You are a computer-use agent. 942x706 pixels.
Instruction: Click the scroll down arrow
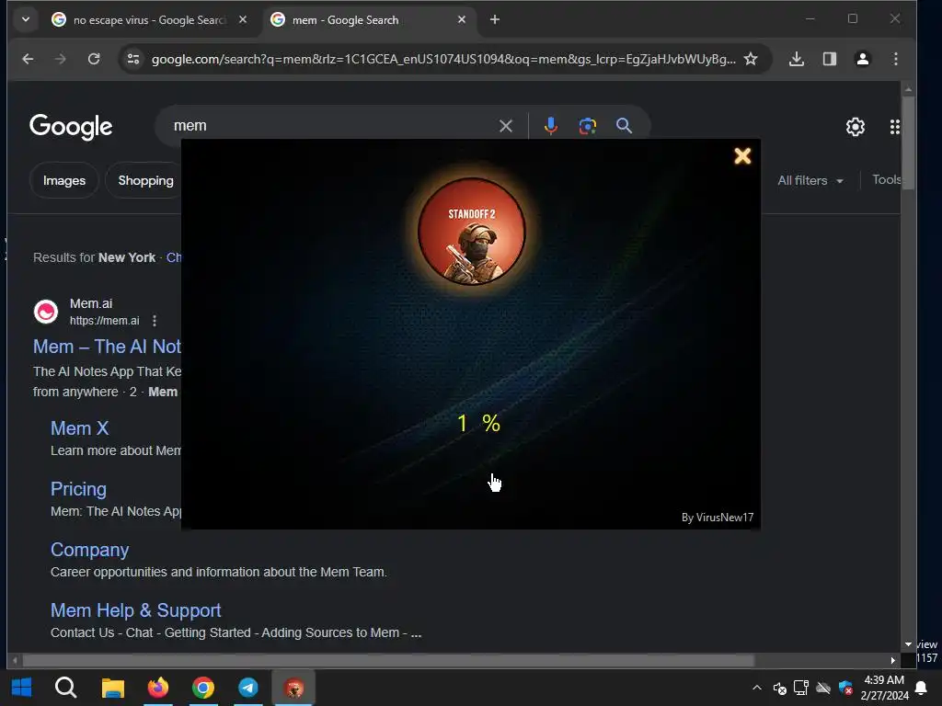click(x=908, y=644)
